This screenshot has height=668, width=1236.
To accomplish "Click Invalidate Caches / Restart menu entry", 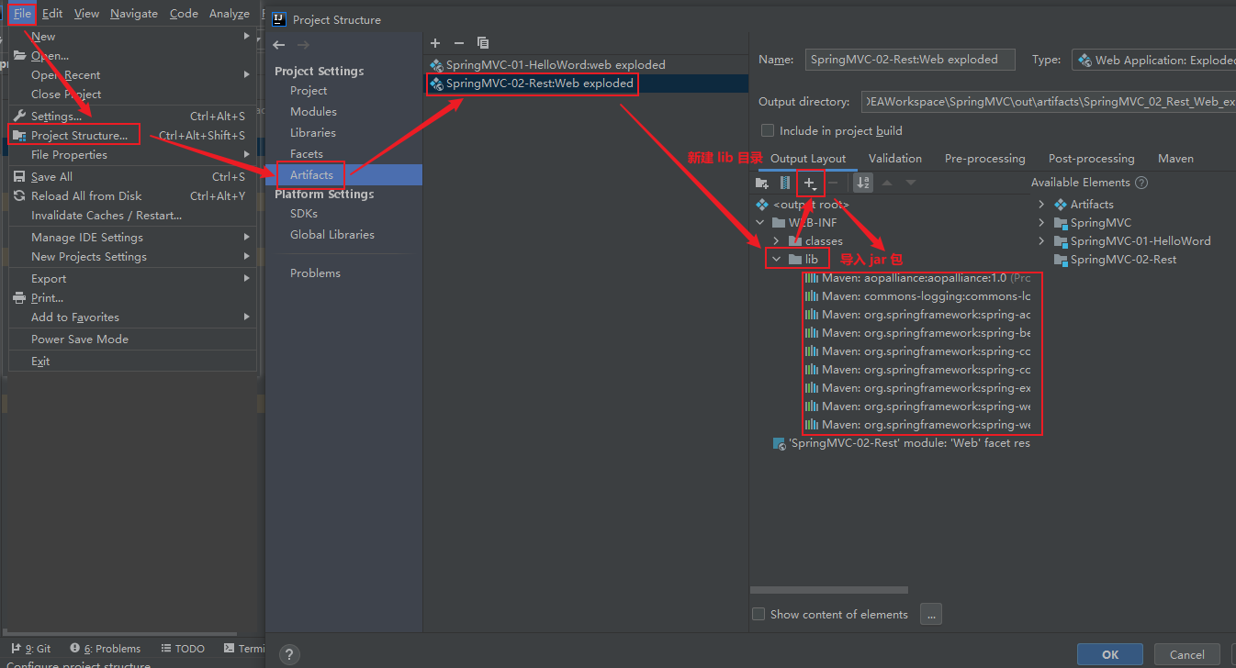I will [132, 215].
